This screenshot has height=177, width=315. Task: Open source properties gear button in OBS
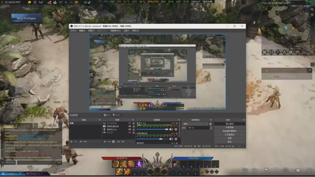point(107,115)
